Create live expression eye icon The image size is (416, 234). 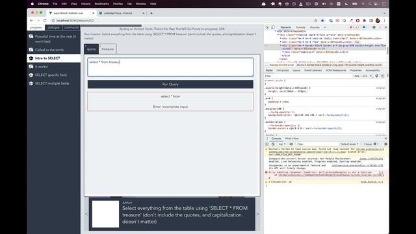[291, 144]
